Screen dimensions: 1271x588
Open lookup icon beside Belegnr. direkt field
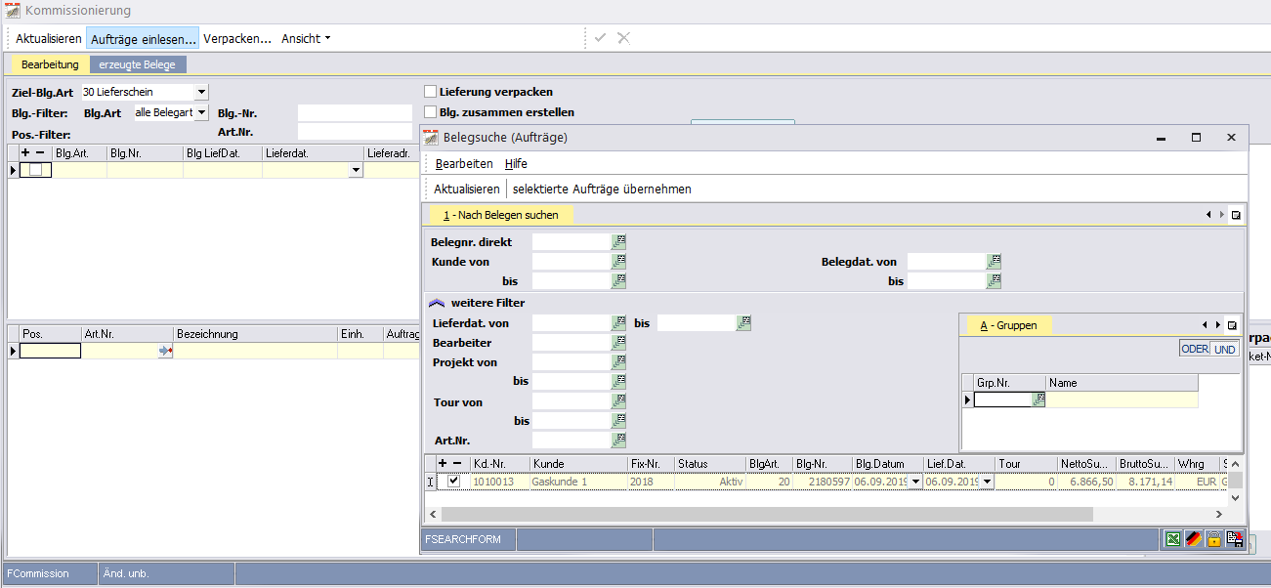[x=618, y=241]
